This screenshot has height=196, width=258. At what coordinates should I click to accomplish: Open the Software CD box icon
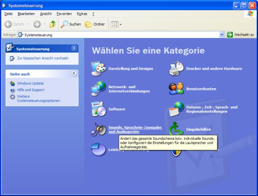(x=98, y=109)
